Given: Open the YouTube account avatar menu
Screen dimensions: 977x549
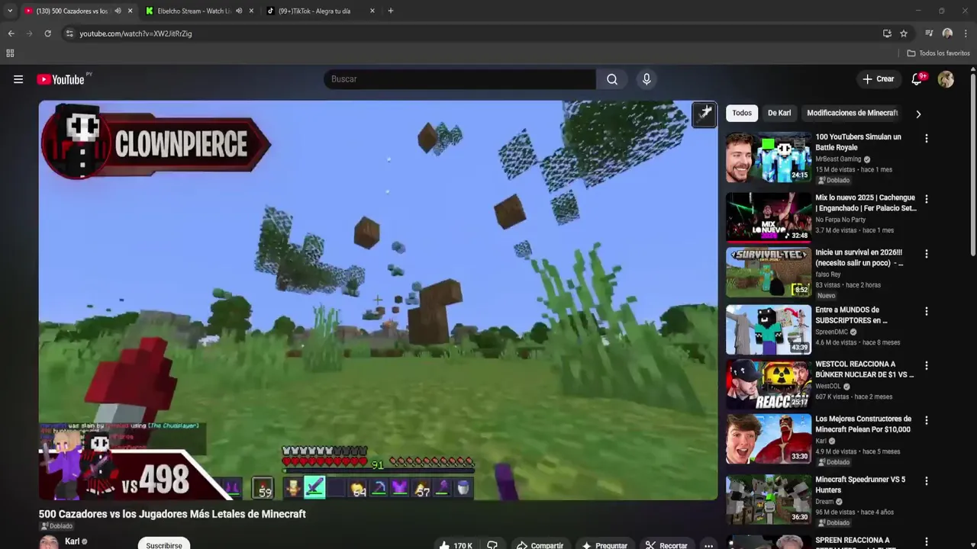Looking at the screenshot, I should coord(946,79).
